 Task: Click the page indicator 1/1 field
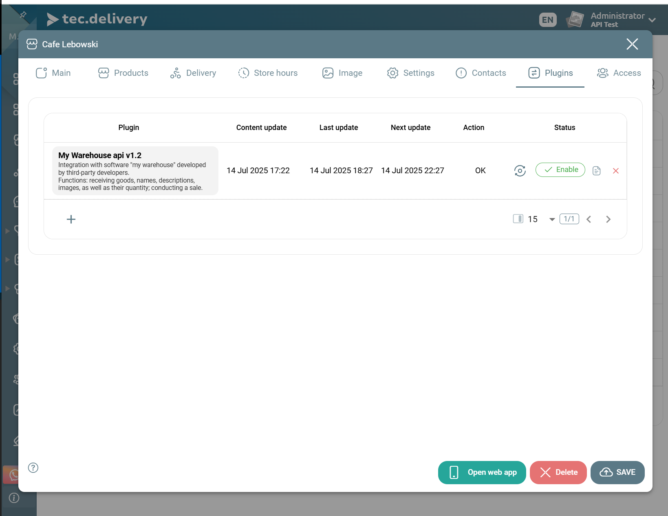[x=569, y=219]
